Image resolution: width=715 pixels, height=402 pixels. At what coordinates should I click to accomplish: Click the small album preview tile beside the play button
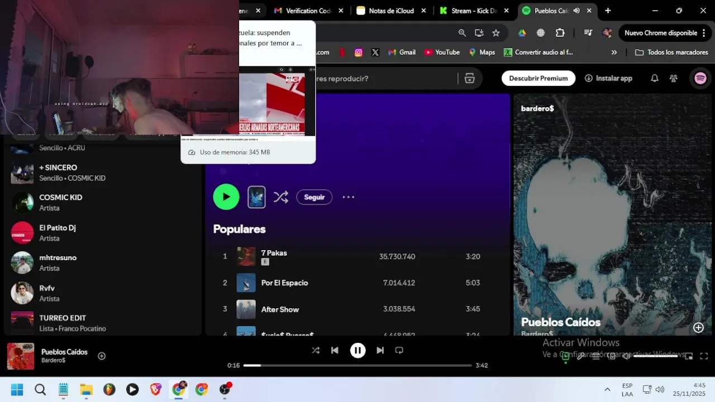tap(256, 197)
